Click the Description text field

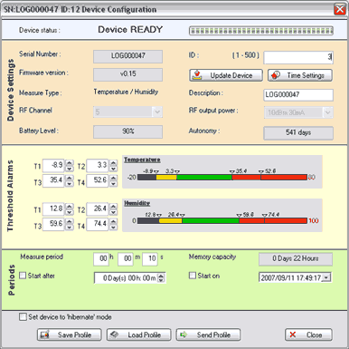click(298, 94)
